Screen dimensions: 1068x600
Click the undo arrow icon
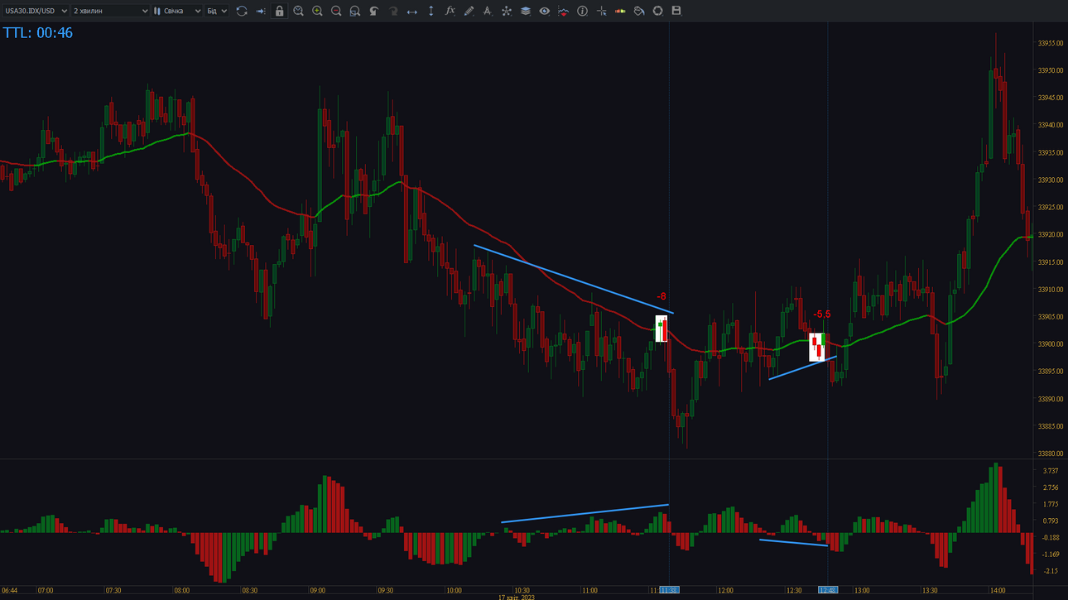tap(374, 11)
